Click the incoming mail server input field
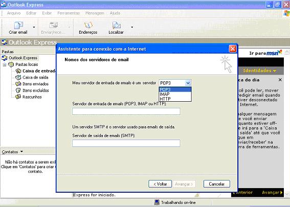The image size is (290, 207). pos(126,111)
